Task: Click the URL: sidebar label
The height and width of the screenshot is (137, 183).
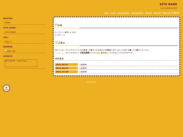Action: coord(6,37)
